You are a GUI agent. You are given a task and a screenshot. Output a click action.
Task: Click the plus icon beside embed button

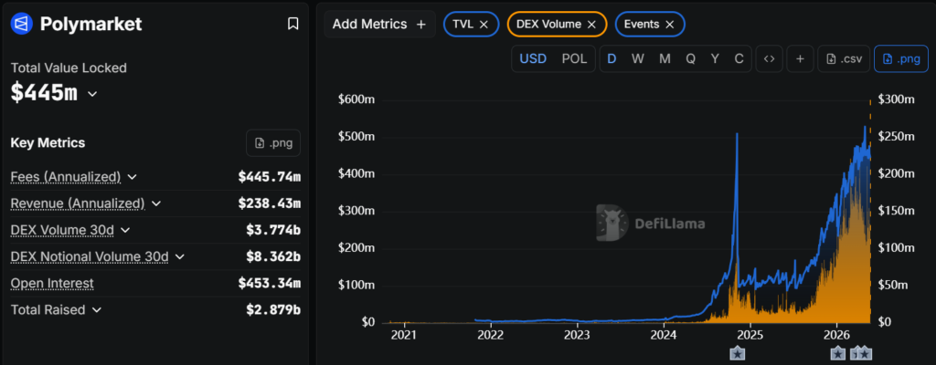click(x=800, y=59)
